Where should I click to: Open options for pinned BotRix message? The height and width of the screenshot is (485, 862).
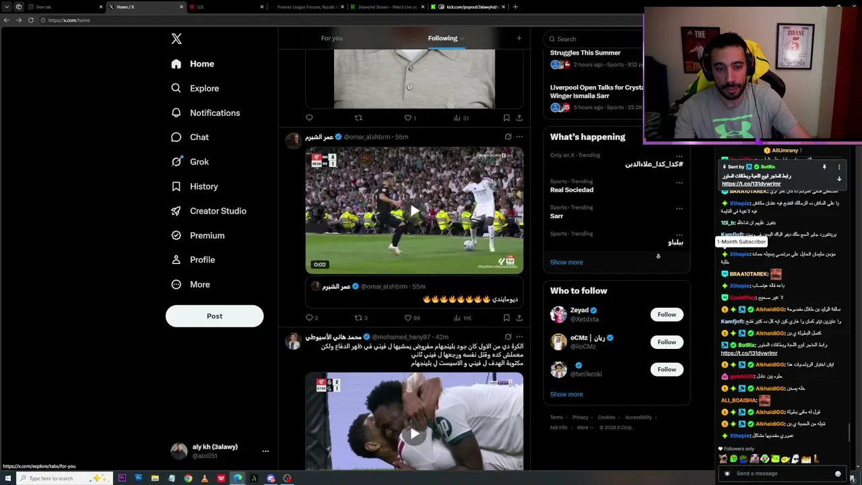click(839, 167)
